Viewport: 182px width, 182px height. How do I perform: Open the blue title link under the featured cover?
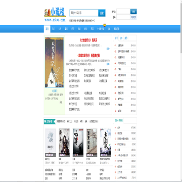[x=55, y=90]
